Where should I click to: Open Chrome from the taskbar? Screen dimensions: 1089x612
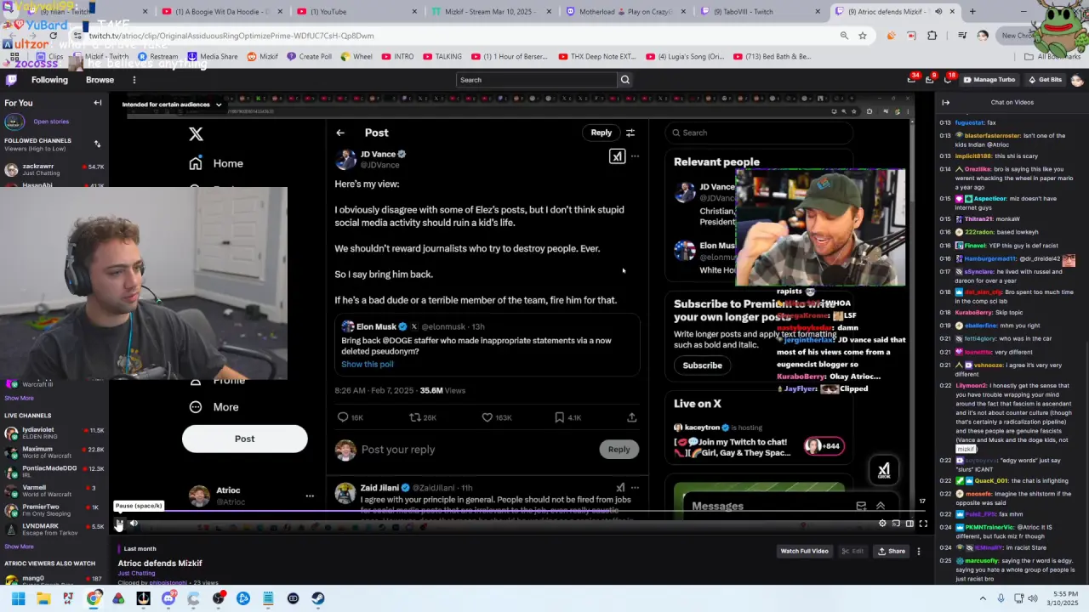pyautogui.click(x=94, y=598)
